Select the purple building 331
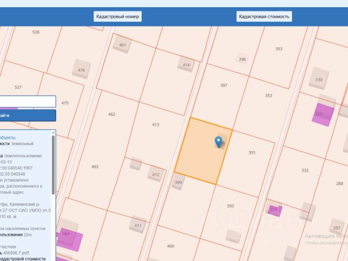348x261 pixels. [x=323, y=115]
